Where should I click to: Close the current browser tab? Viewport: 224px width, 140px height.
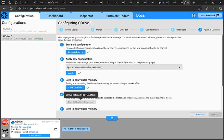pos(188,3)
